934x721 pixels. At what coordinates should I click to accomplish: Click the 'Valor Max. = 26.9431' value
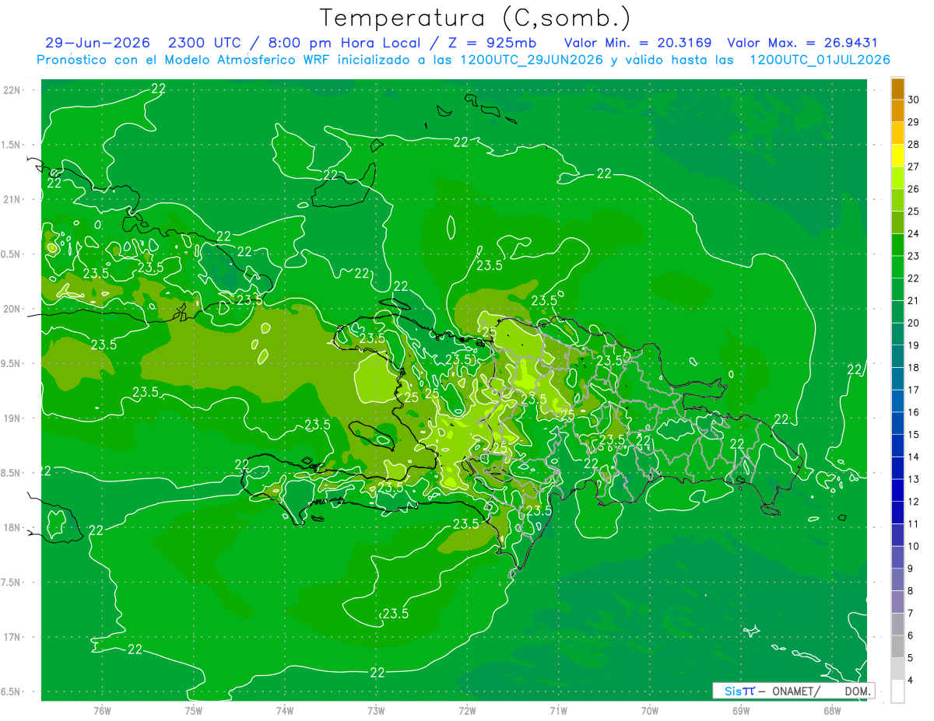[802, 43]
